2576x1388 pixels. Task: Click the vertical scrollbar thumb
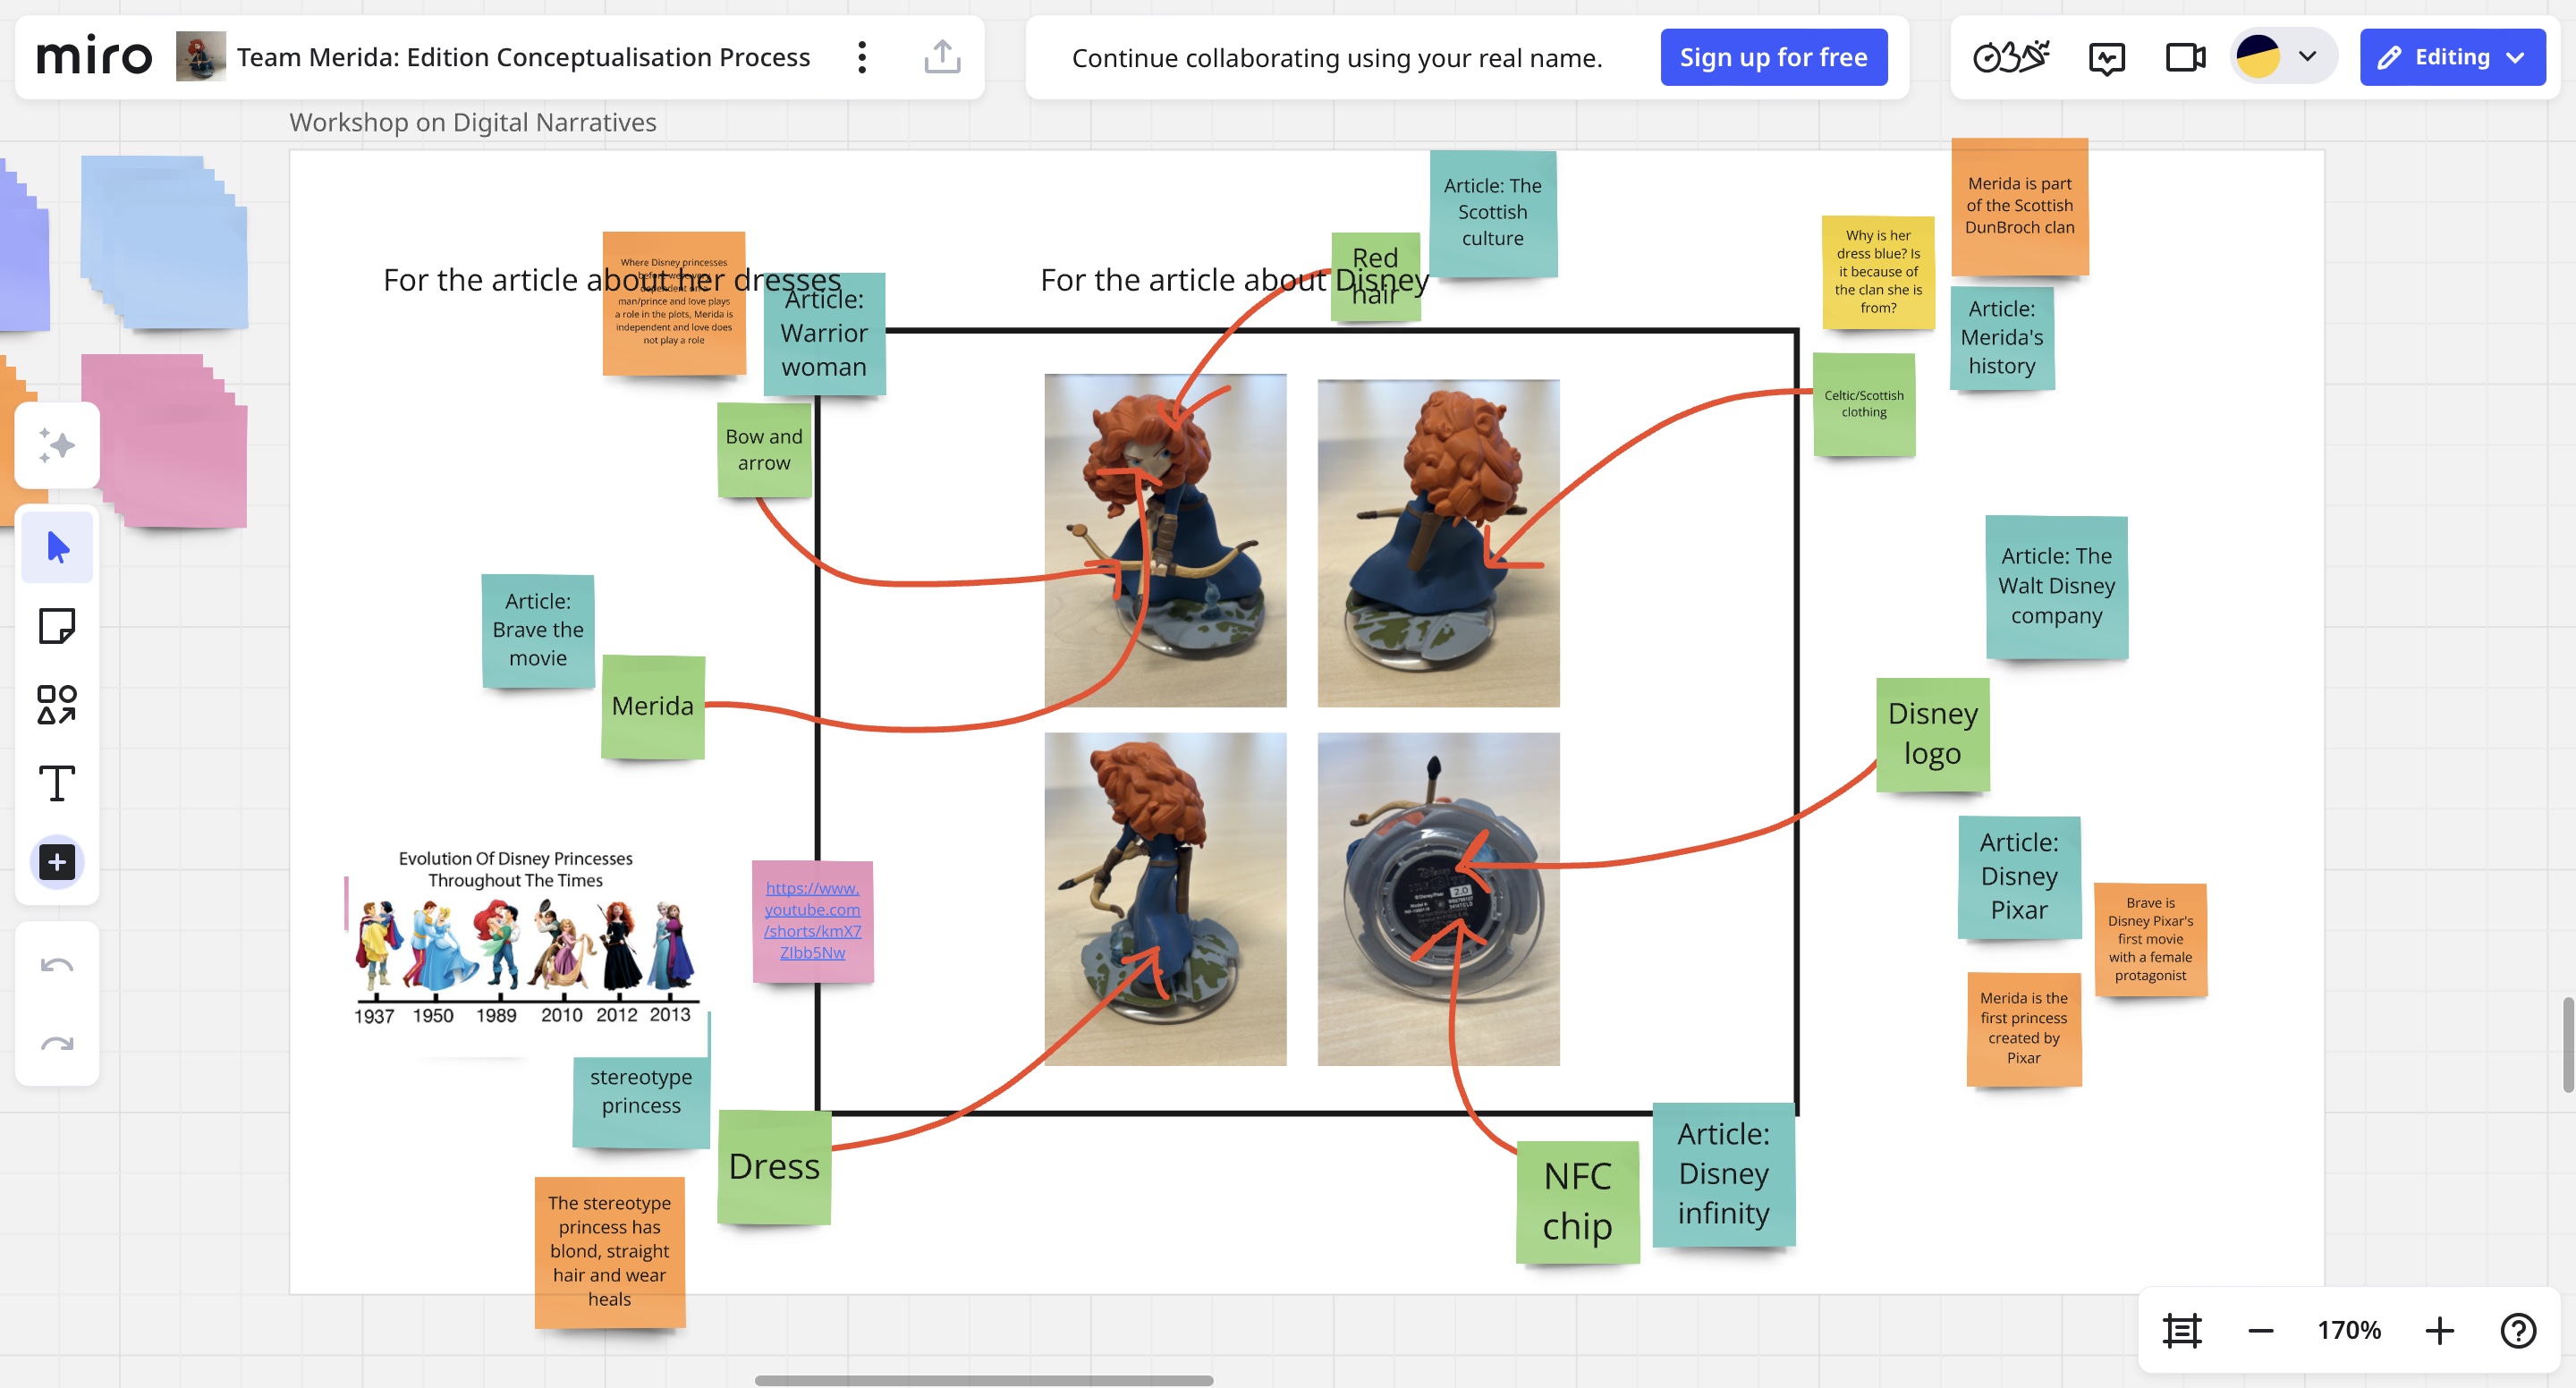click(2568, 1044)
